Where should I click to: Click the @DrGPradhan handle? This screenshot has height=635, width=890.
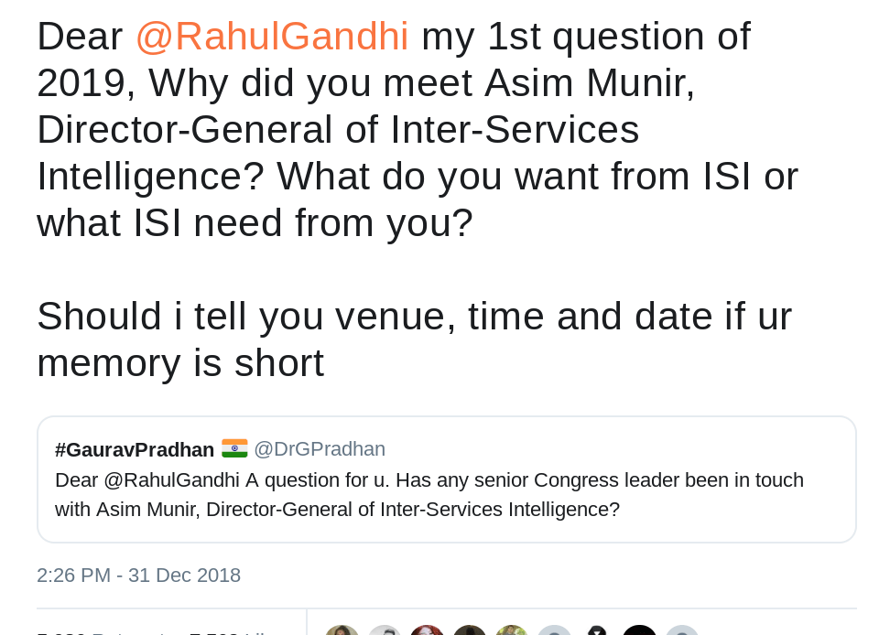(x=320, y=449)
